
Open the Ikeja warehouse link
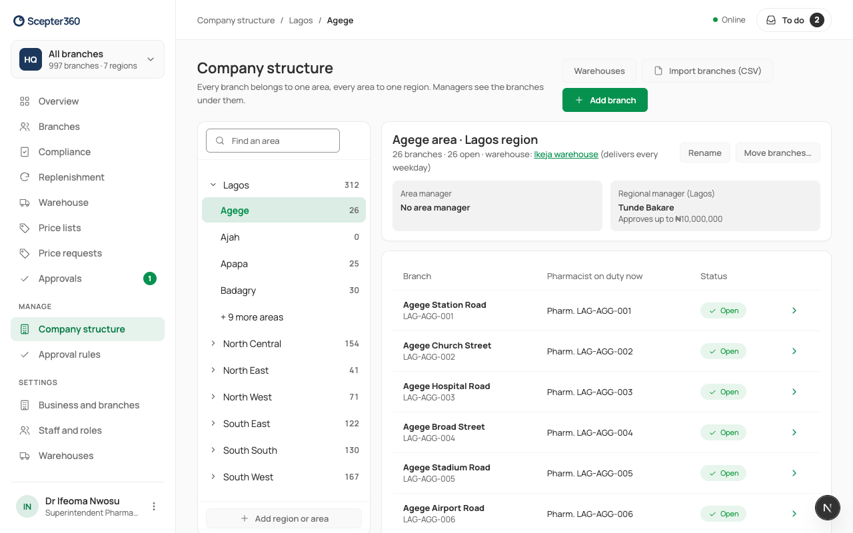[x=566, y=154]
